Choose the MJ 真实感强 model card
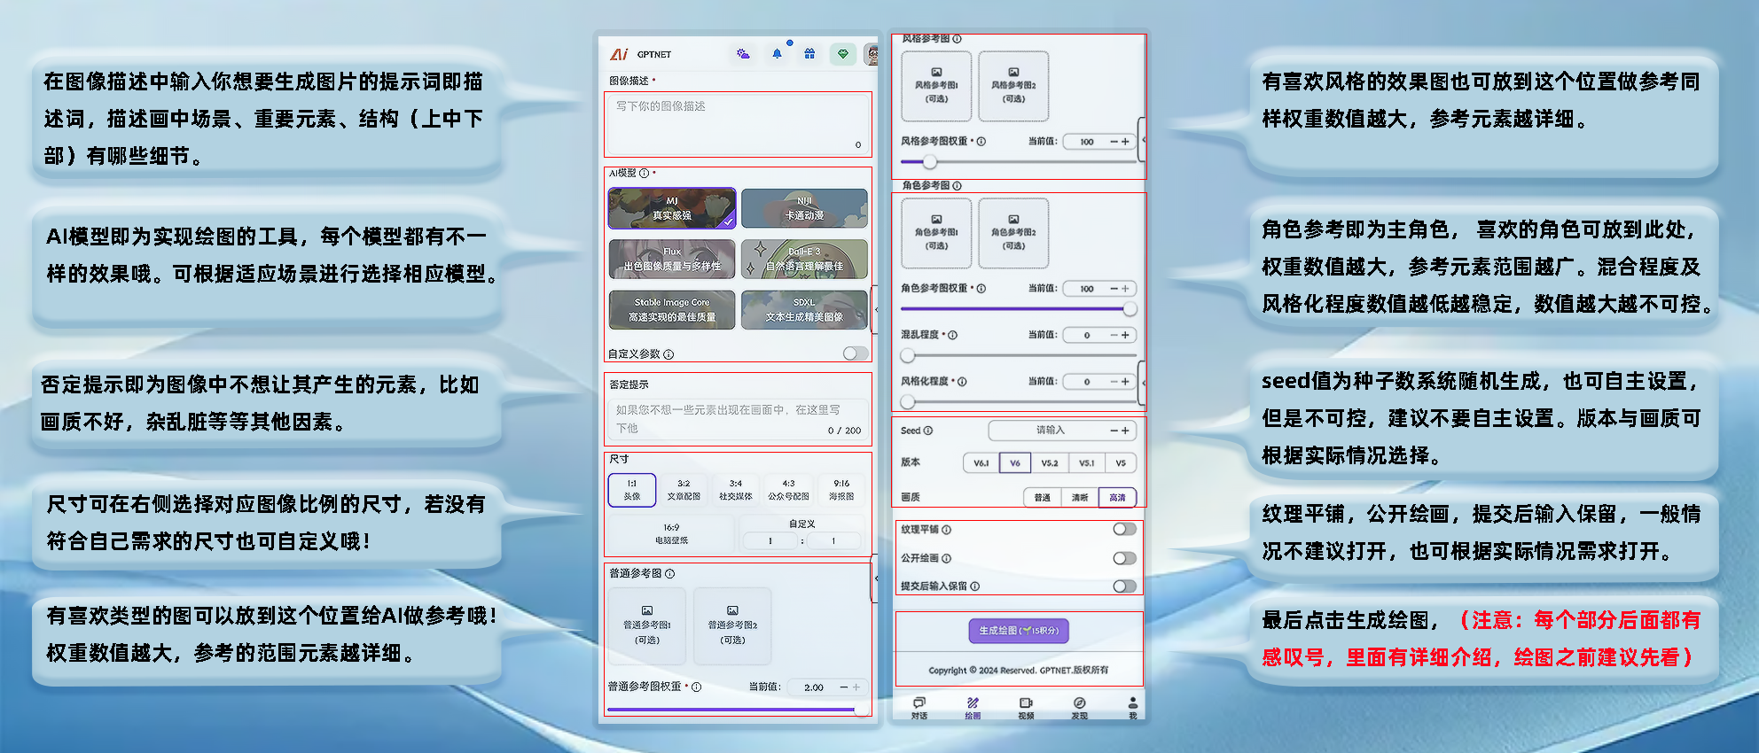The height and width of the screenshot is (753, 1759). 672,208
